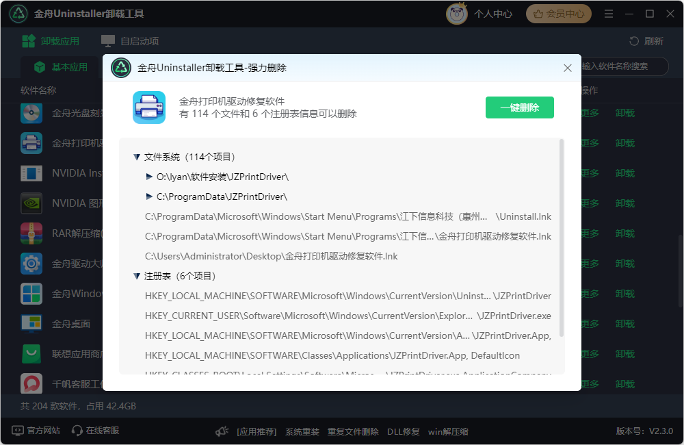Viewport: 684px width, 445px height.
Task: Click the 一键删除 green button
Action: point(520,107)
